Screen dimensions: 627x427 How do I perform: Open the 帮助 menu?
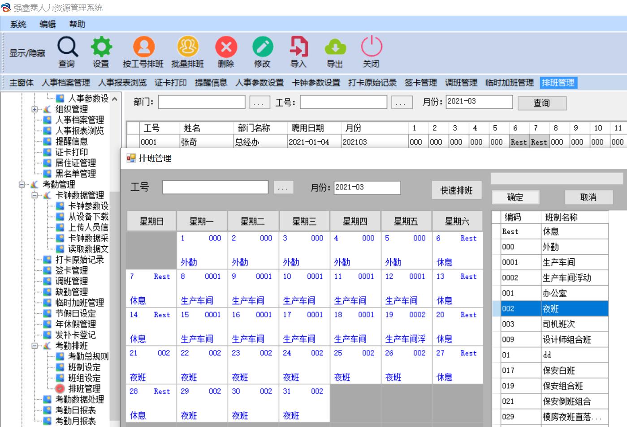(x=77, y=24)
